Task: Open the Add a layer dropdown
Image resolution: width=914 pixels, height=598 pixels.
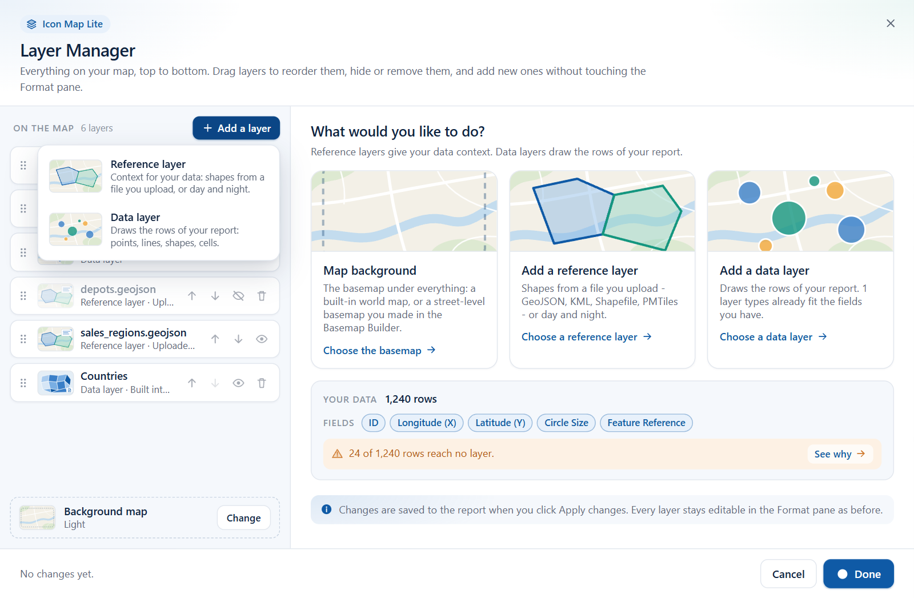Action: (236, 128)
